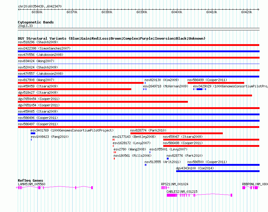The image size is (268, 212).
Task: Click the nsv459059 (Itsara2009) red bar
Action: pyautogui.click(x=74, y=89)
